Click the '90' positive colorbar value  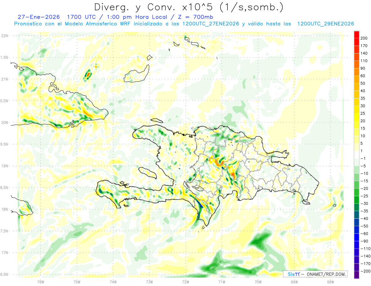[363, 68]
